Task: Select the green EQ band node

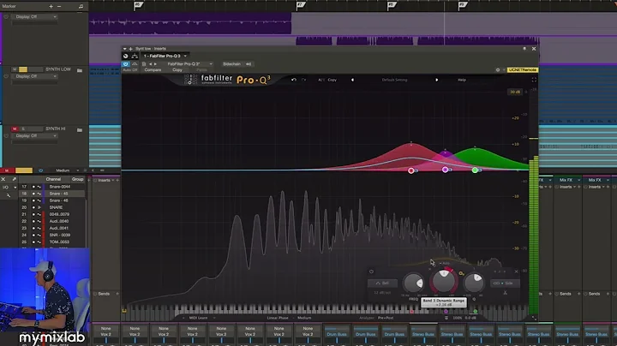Action: [475, 170]
